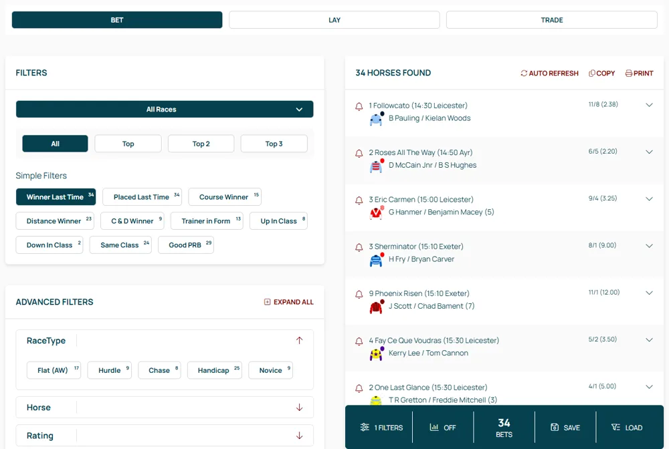Switch to the TRADE tab
The width and height of the screenshot is (669, 449).
click(552, 20)
